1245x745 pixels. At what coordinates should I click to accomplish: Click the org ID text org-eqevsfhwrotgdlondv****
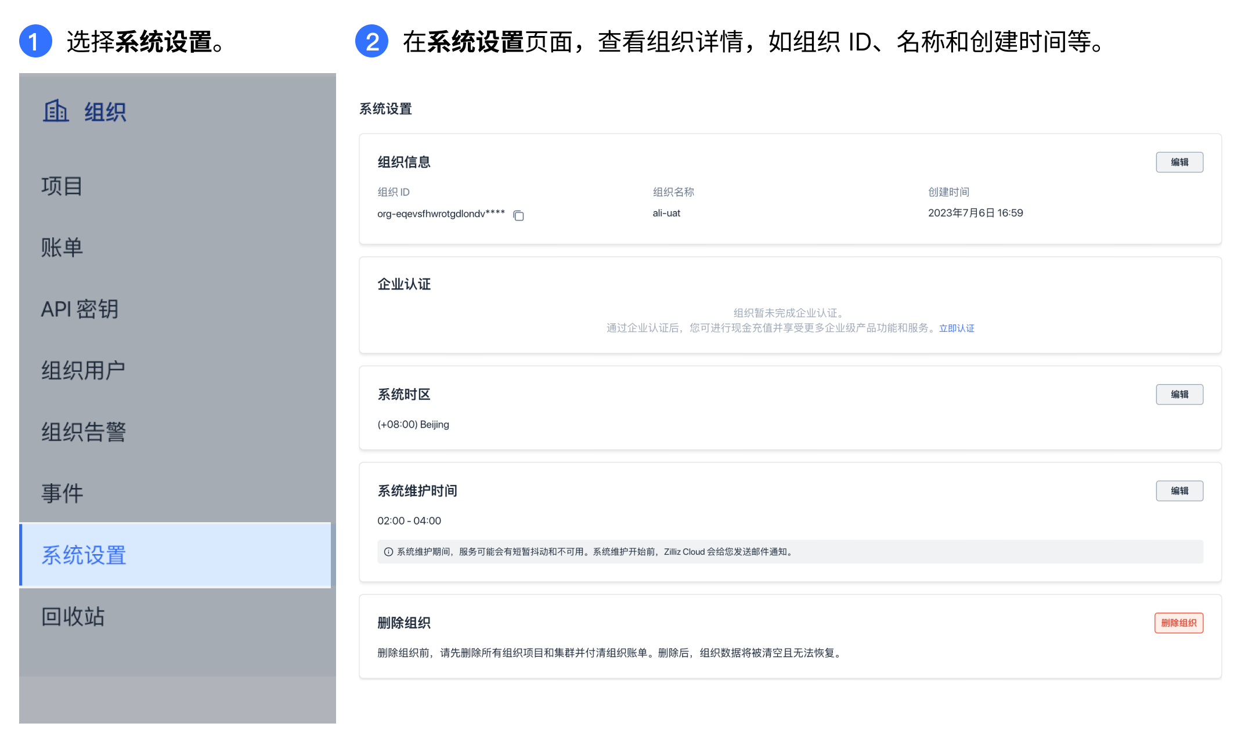441,214
